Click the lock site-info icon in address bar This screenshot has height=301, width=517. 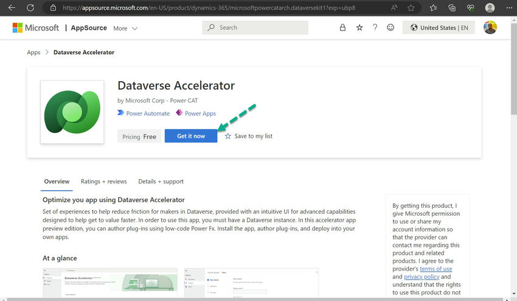coord(53,7)
